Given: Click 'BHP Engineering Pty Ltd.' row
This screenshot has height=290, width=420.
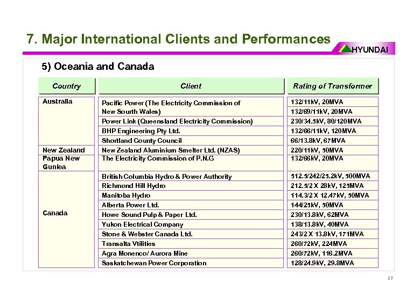Looking at the screenshot, I should click(x=191, y=131).
